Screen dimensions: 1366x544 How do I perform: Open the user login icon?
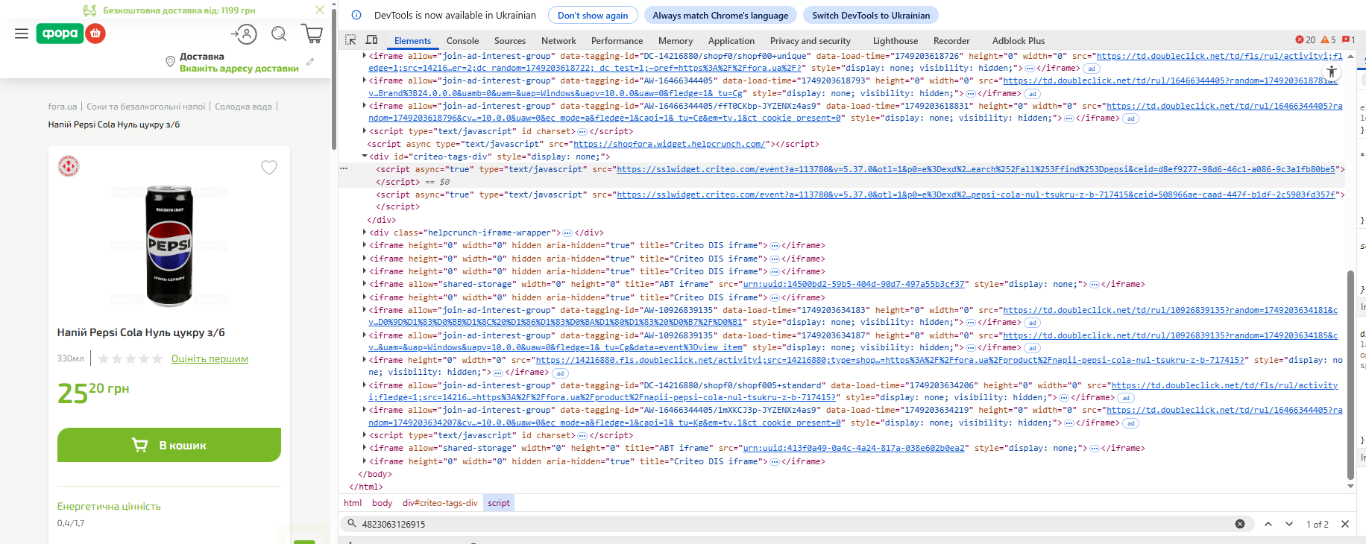click(x=244, y=34)
